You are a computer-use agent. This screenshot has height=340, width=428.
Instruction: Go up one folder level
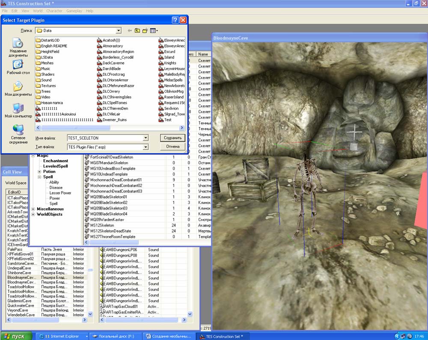(137, 30)
